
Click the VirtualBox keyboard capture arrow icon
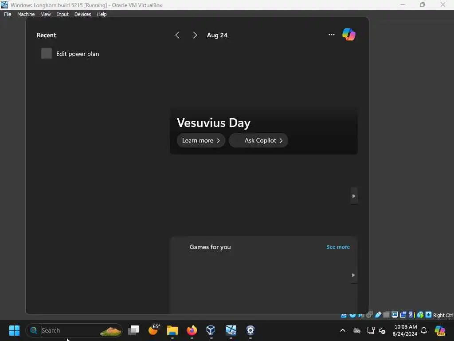pyautogui.click(x=429, y=315)
